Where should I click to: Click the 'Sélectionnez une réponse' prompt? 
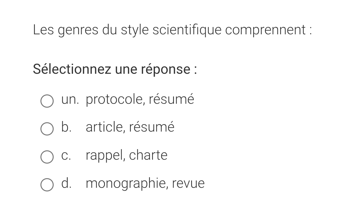click(x=115, y=69)
